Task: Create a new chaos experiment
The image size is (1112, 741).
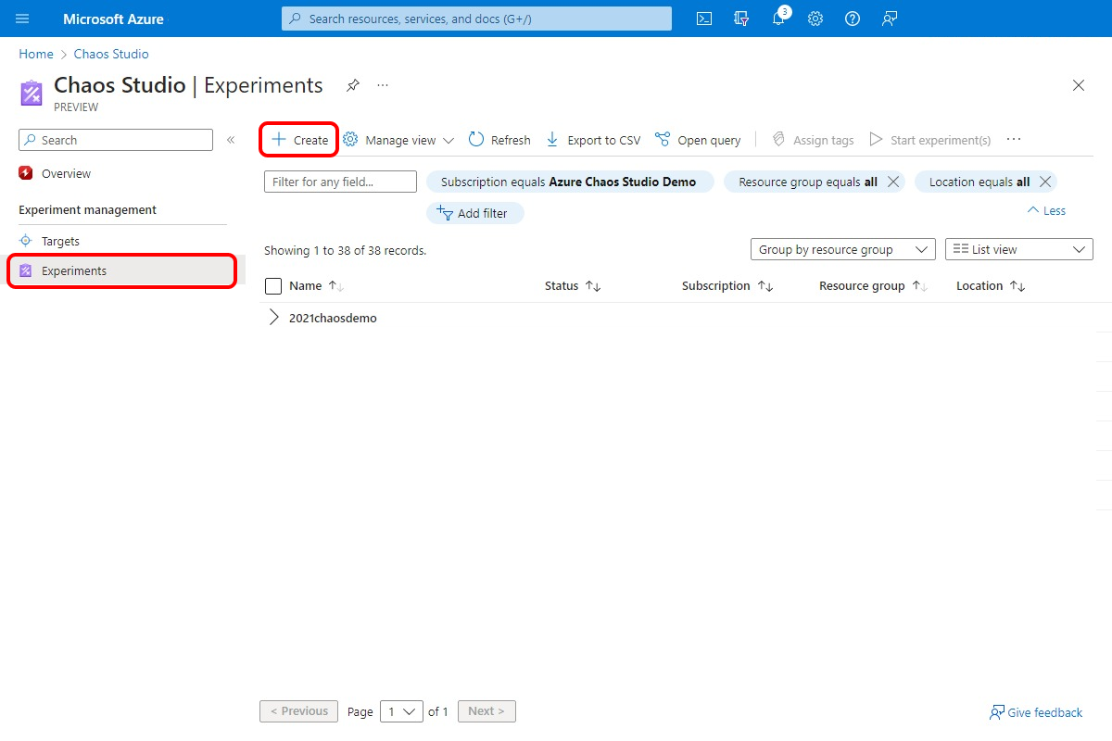Action: point(297,139)
